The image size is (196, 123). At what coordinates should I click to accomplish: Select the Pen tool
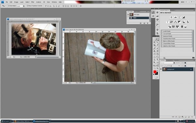click(x=154, y=59)
